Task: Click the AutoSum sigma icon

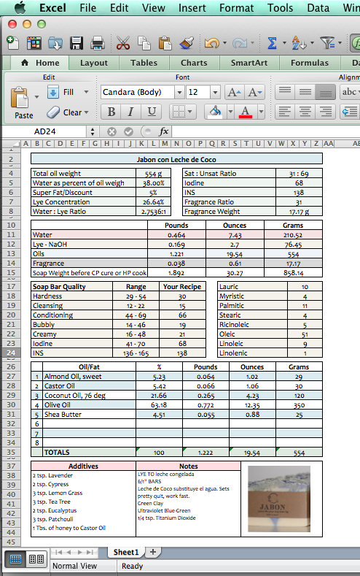Action: click(x=272, y=43)
